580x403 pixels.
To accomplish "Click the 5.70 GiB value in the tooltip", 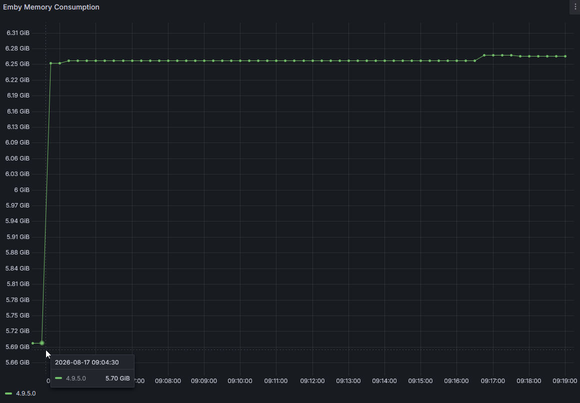I will pyautogui.click(x=117, y=378).
